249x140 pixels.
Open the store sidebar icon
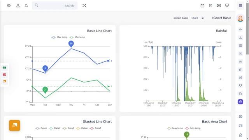240,70
